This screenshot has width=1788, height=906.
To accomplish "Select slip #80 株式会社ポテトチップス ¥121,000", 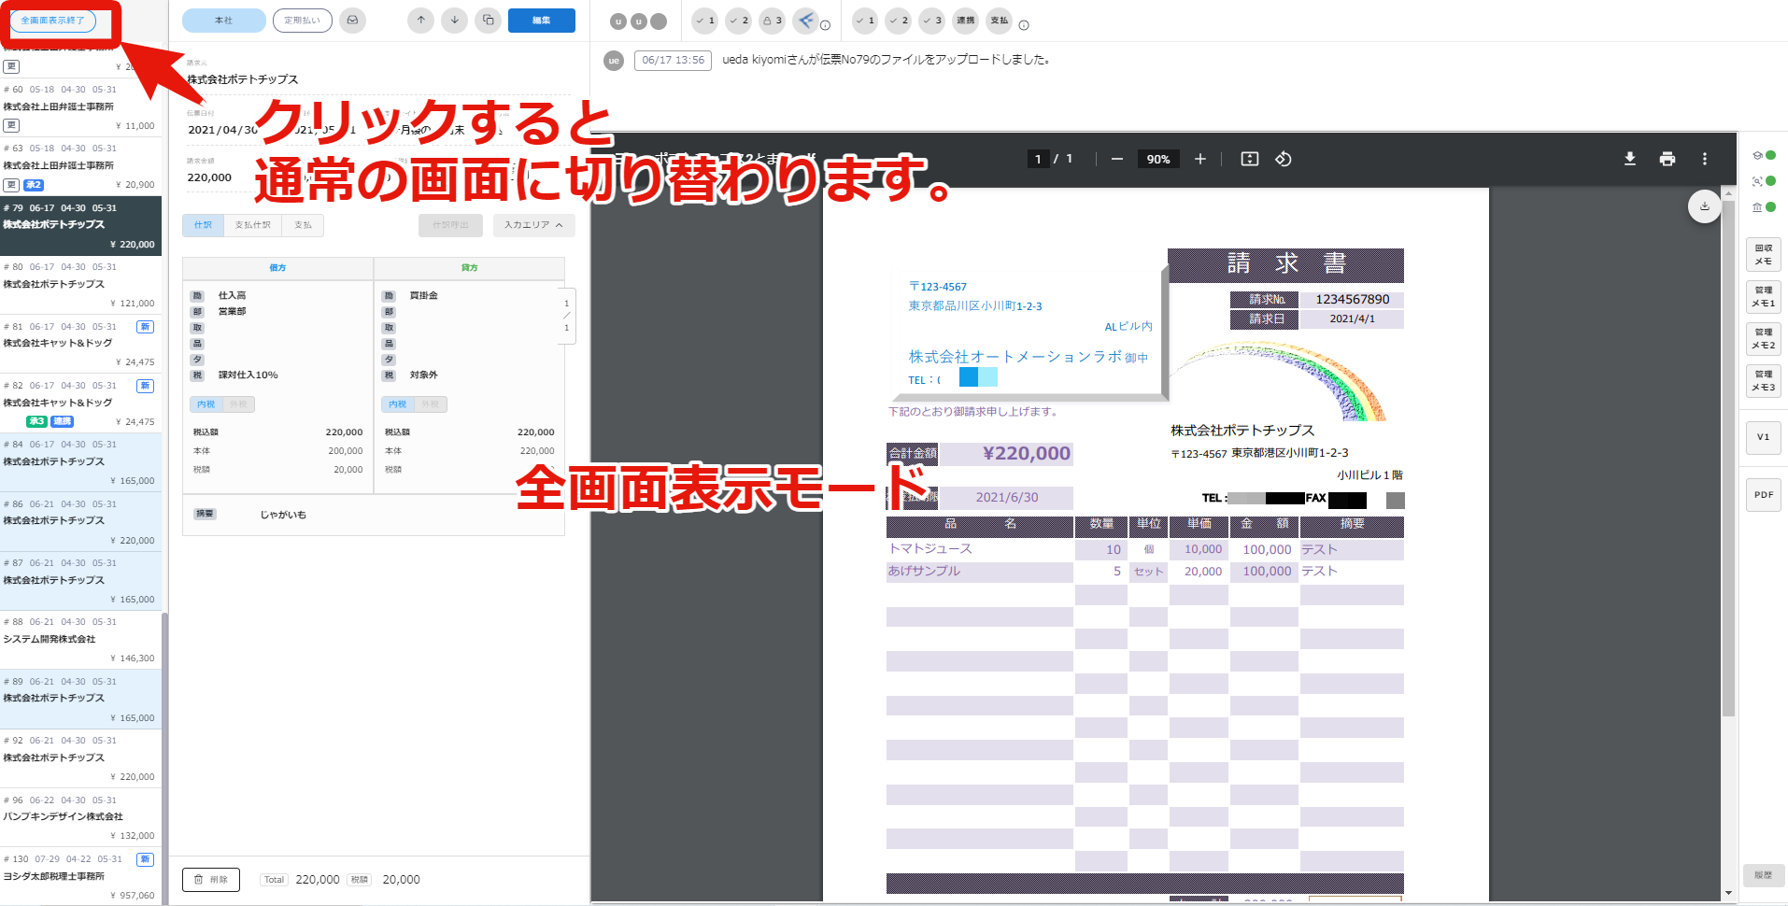I will 81,285.
